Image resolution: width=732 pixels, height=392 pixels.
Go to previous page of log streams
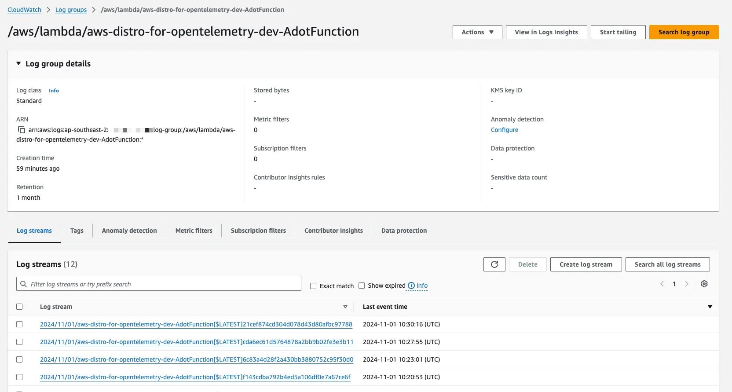pyautogui.click(x=662, y=284)
